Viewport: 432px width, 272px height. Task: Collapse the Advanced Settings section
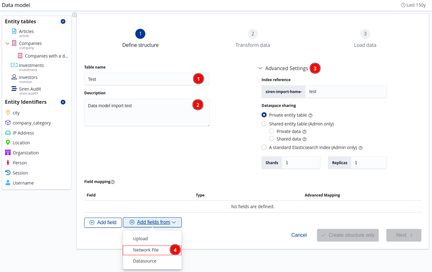[260, 68]
